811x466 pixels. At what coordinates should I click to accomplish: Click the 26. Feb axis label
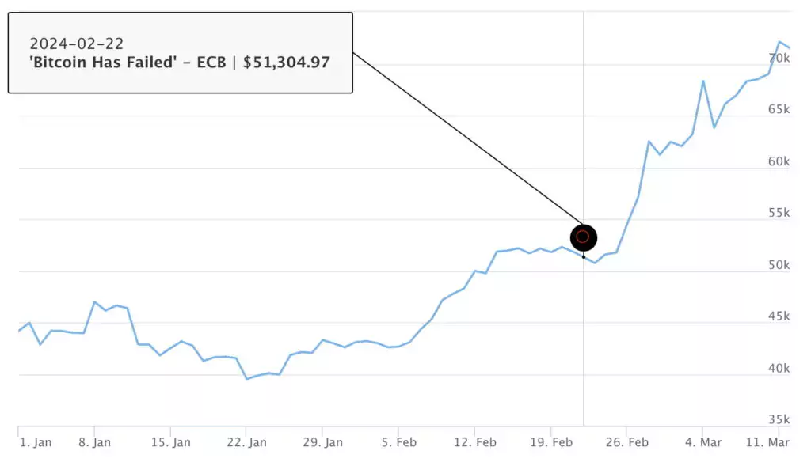(627, 442)
